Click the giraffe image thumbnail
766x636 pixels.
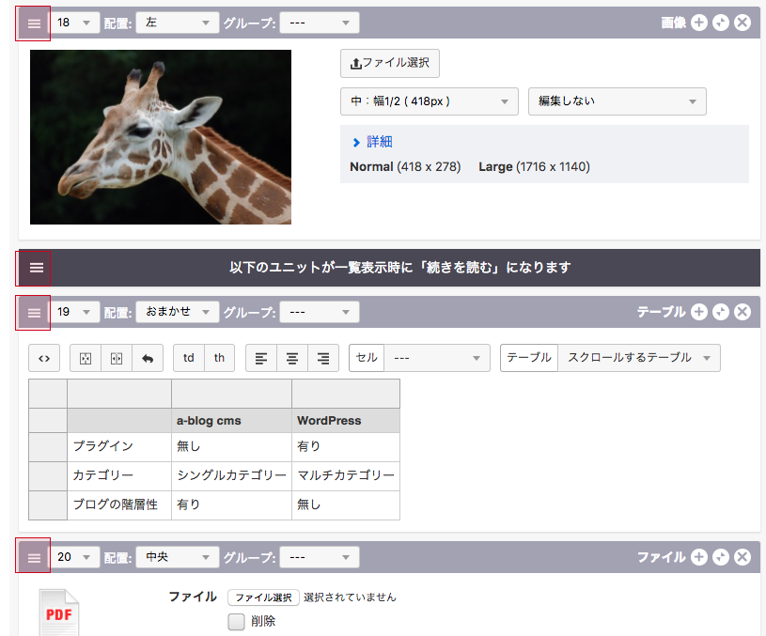161,137
